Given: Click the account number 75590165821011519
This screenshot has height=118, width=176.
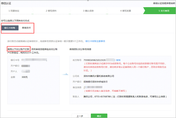Looking at the screenshot, I should [x=94, y=60].
